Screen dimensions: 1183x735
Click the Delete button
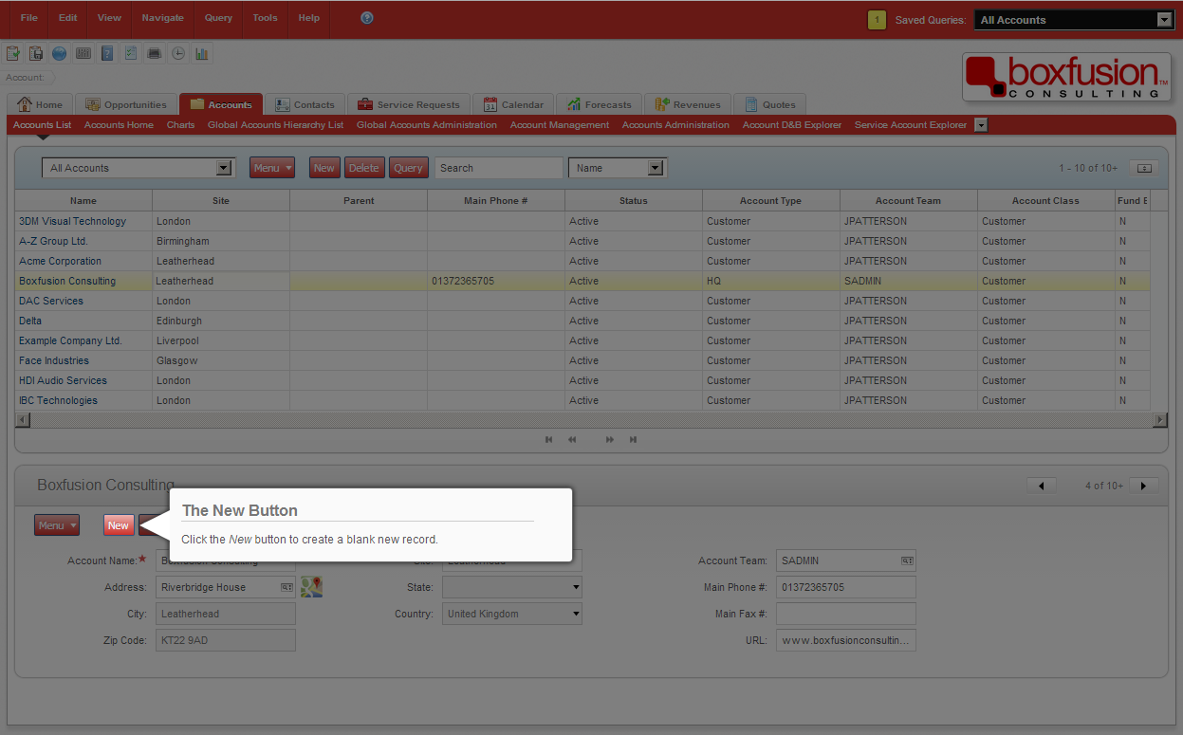[364, 168]
